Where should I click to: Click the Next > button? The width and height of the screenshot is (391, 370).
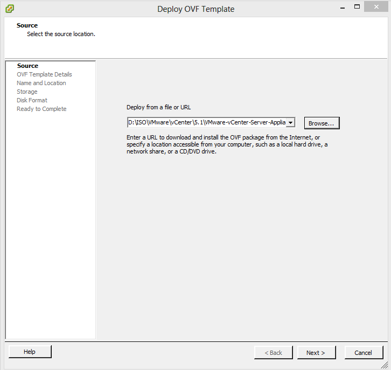click(316, 353)
